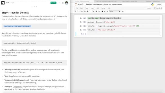Restart kernel and run all fast-forward icon
This screenshot has width=165, height=93.
[108, 11]
